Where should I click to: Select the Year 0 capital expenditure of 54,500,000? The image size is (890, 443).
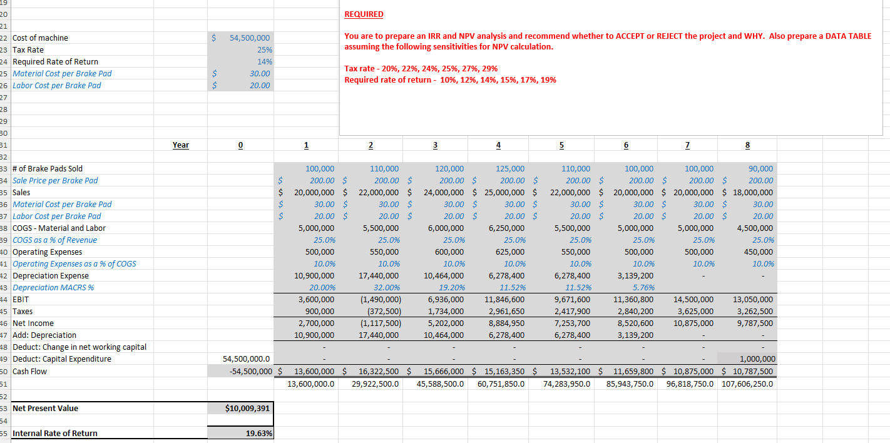[240, 359]
